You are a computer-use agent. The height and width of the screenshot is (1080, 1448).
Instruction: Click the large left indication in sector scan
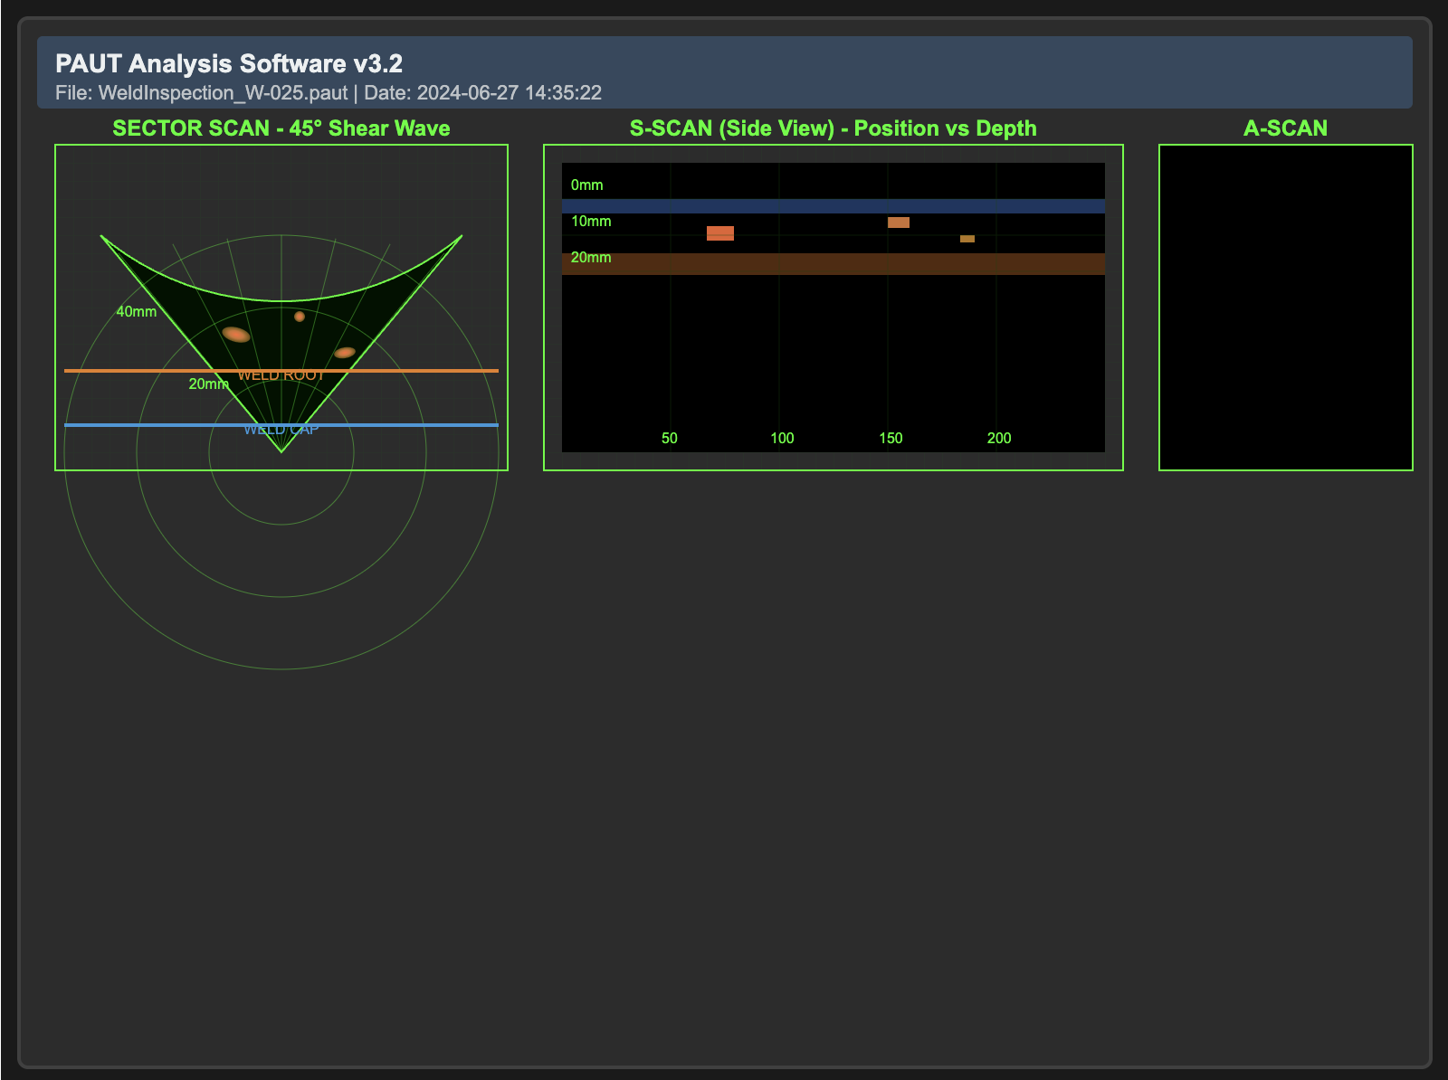[x=236, y=335]
